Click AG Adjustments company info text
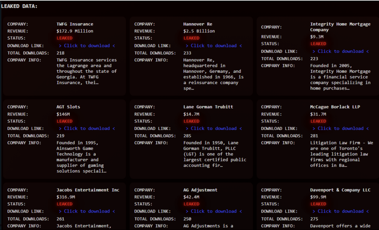This screenshot has width=379, height=230. 208,226
